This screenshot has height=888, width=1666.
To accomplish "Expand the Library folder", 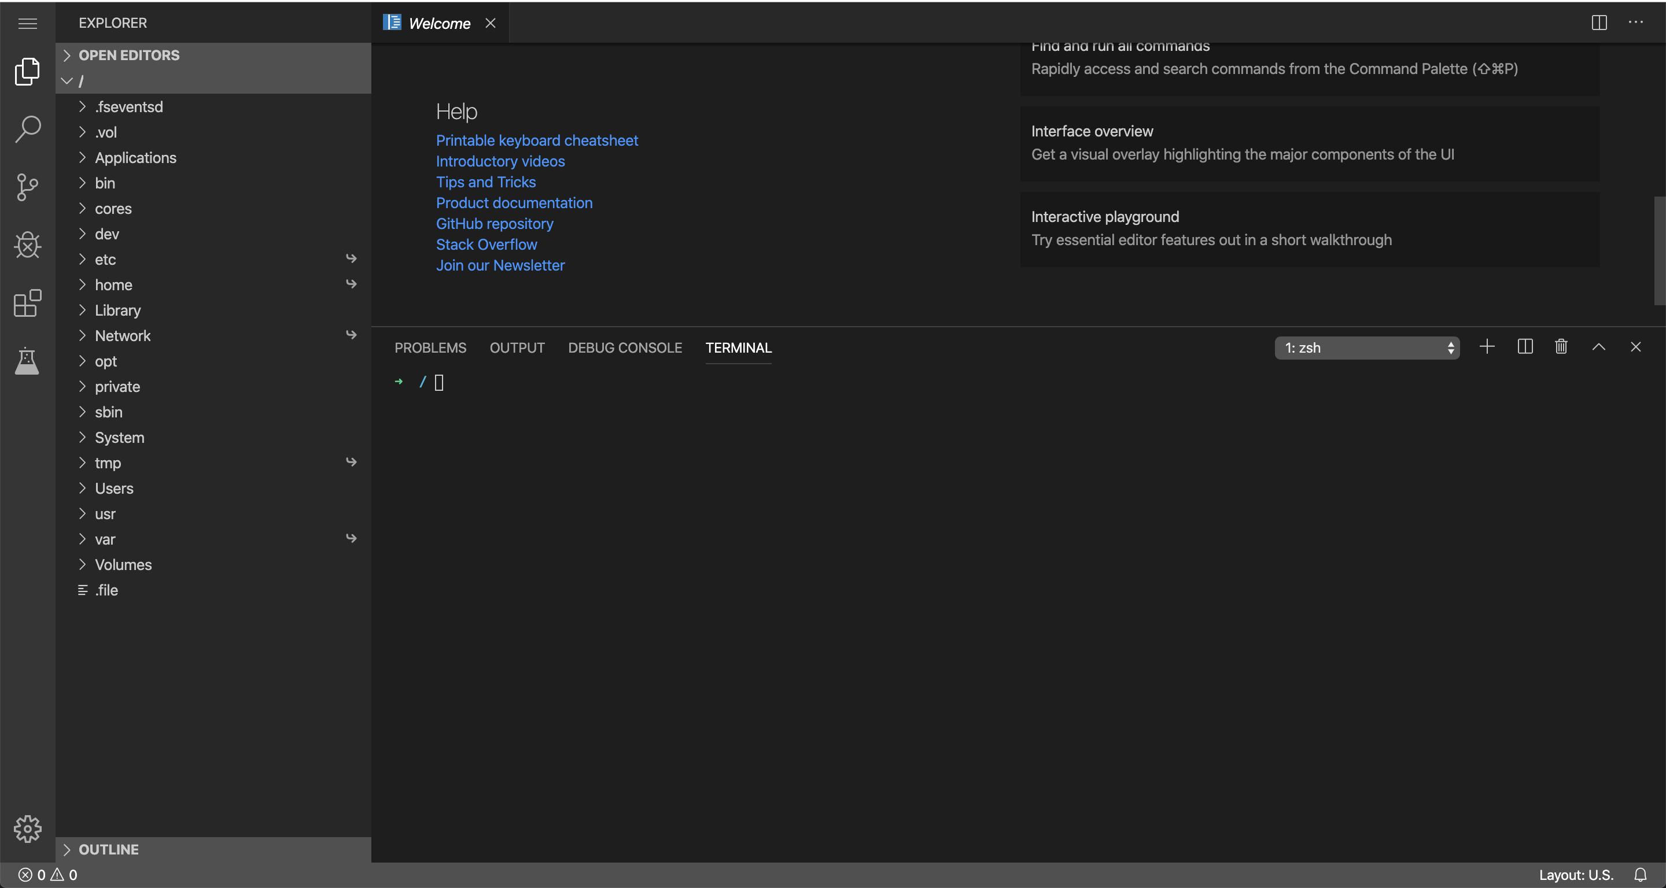I will click(213, 310).
